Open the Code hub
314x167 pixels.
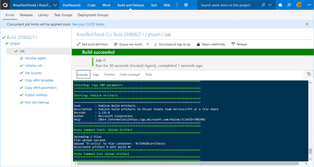pyautogui.click(x=91, y=5)
